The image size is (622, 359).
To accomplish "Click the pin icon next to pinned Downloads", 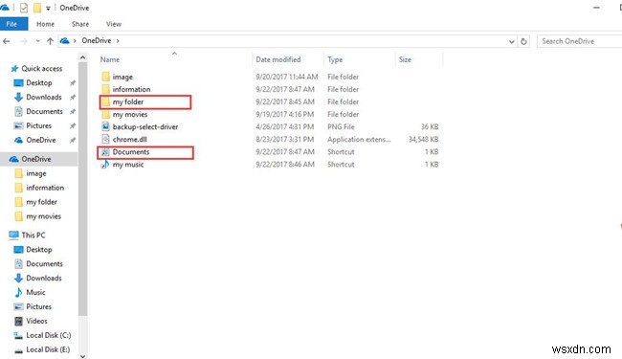I will tap(73, 98).
